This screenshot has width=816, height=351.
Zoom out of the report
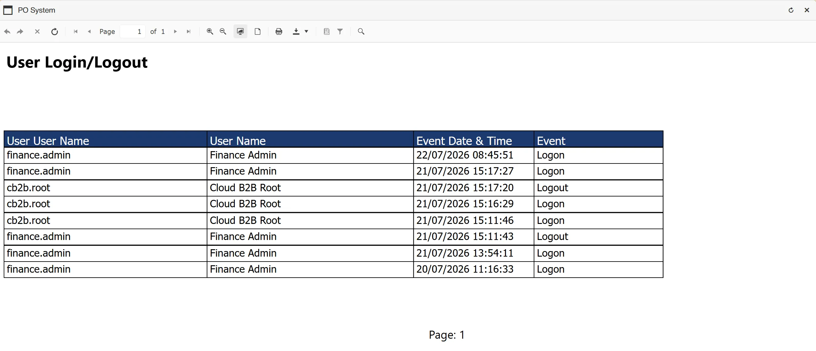click(223, 31)
